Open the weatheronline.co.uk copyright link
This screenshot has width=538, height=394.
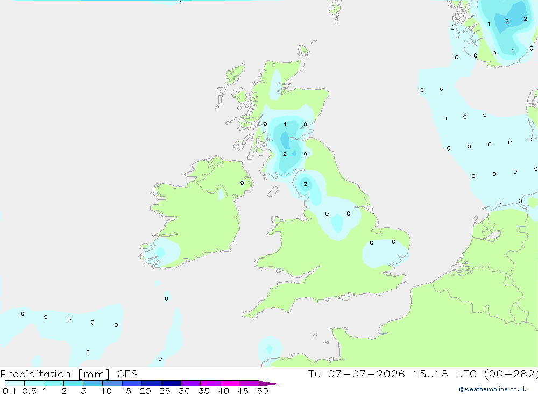493,389
